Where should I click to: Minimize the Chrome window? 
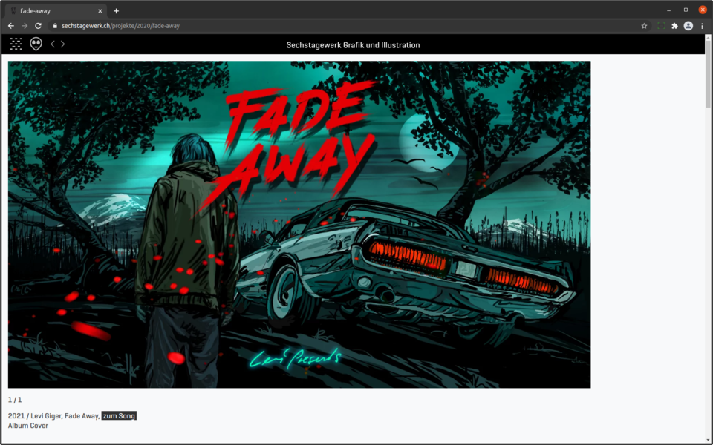tap(668, 10)
